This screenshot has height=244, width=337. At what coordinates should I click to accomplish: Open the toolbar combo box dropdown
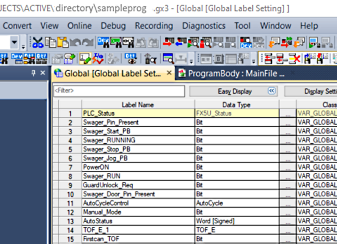pos(15,43)
